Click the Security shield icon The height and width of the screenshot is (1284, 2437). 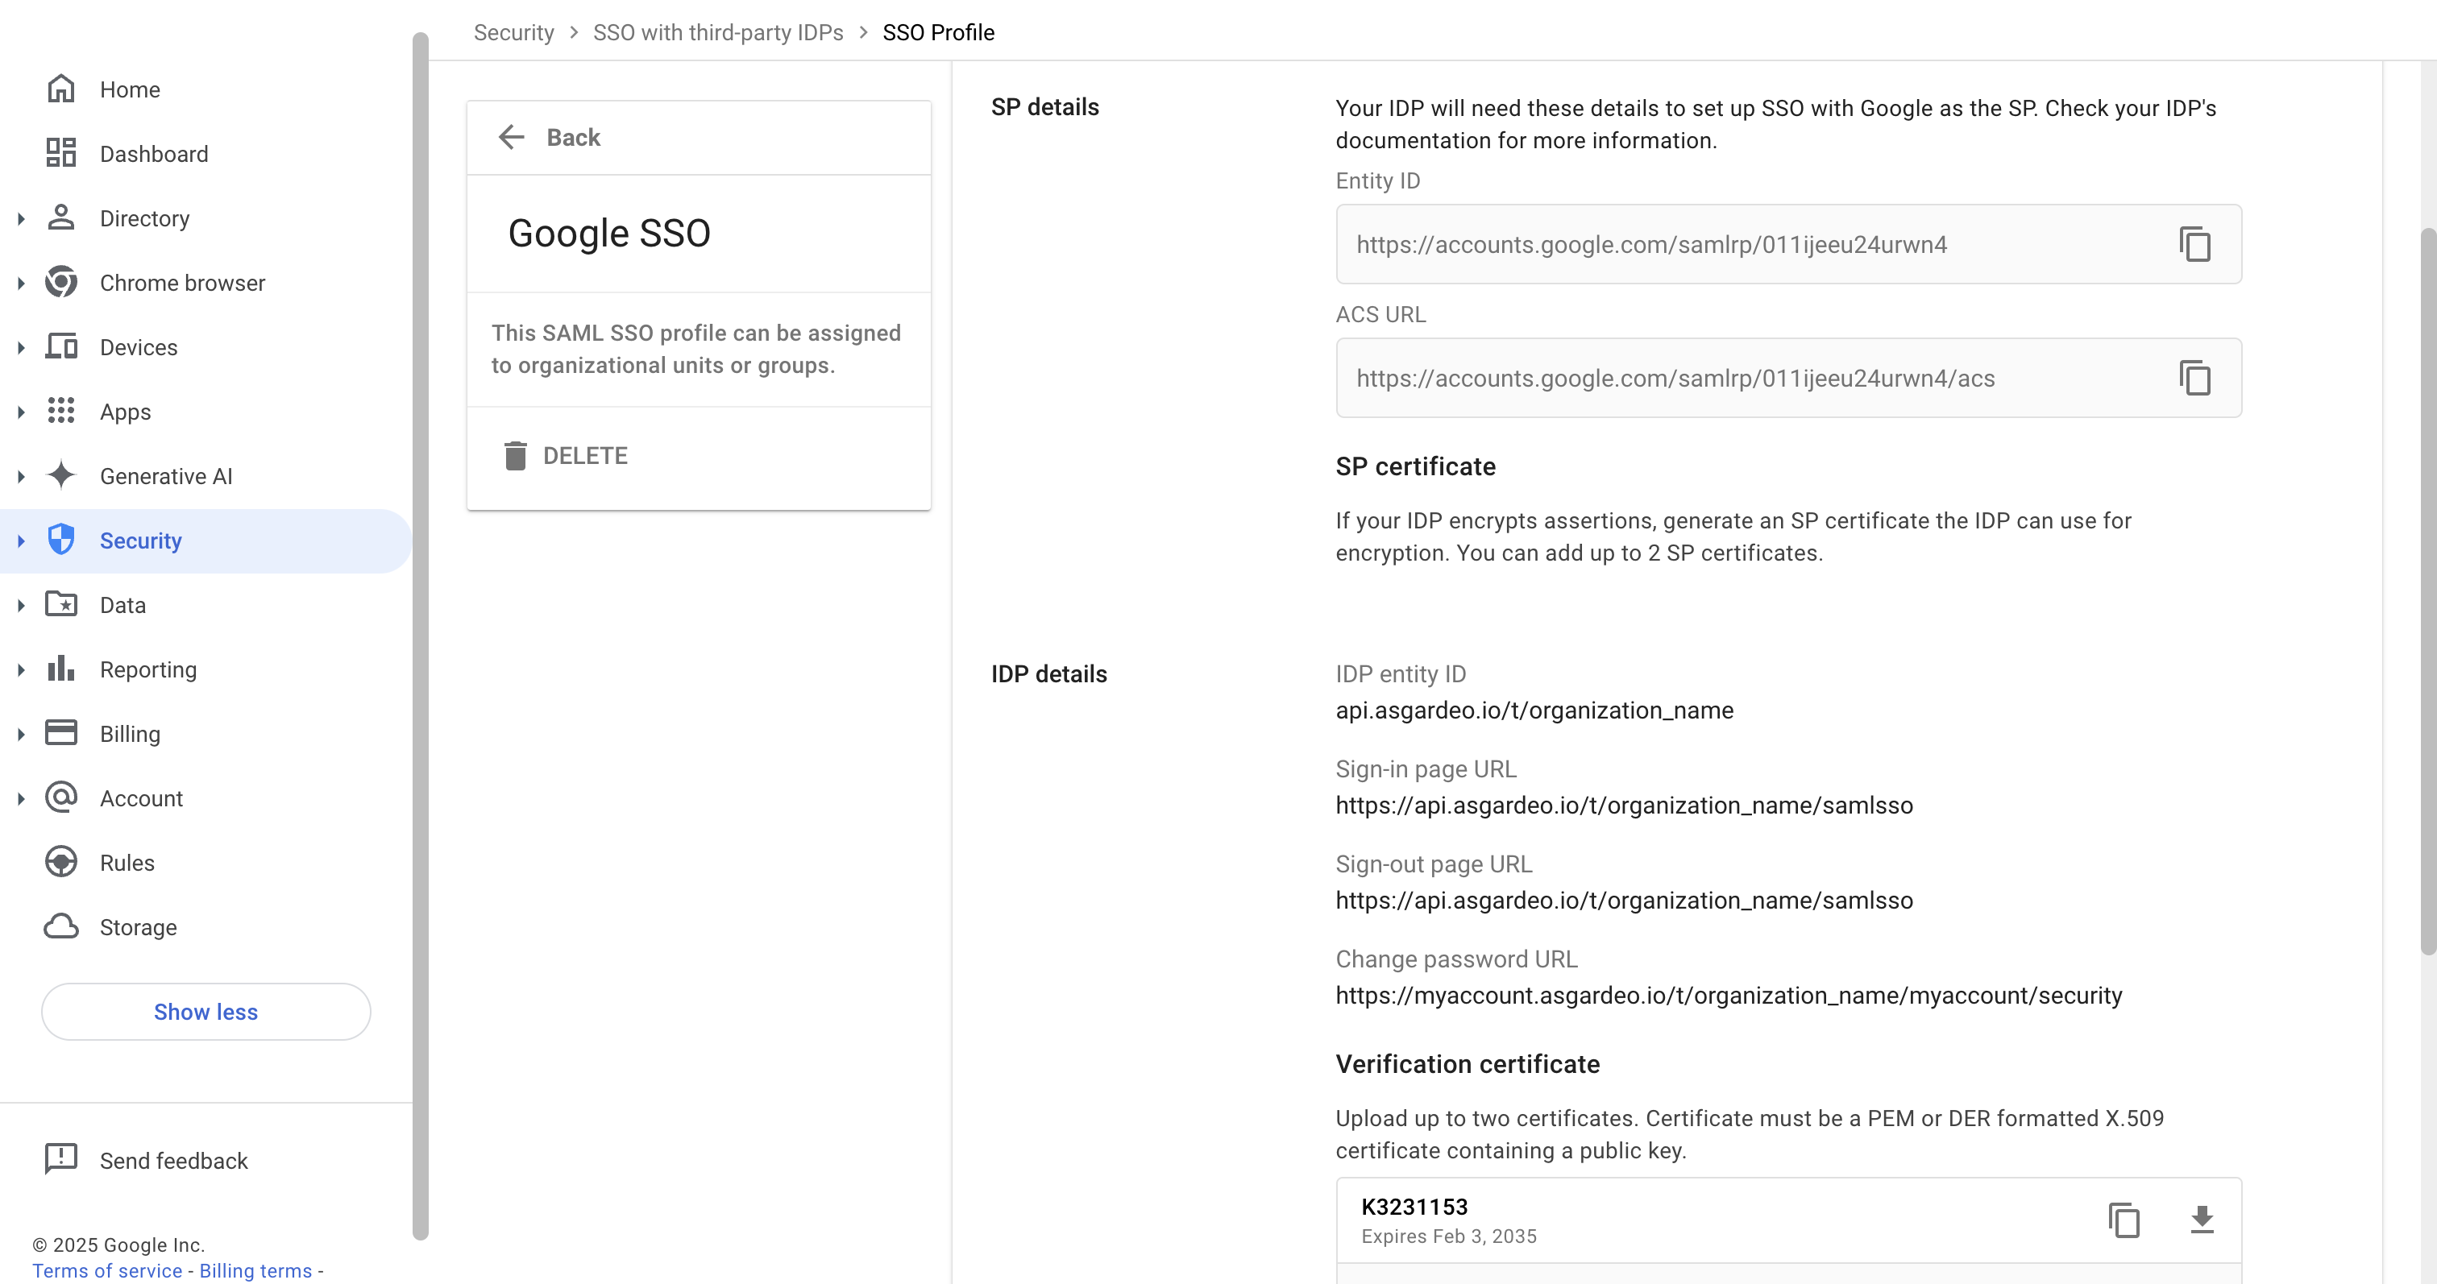pos(60,540)
